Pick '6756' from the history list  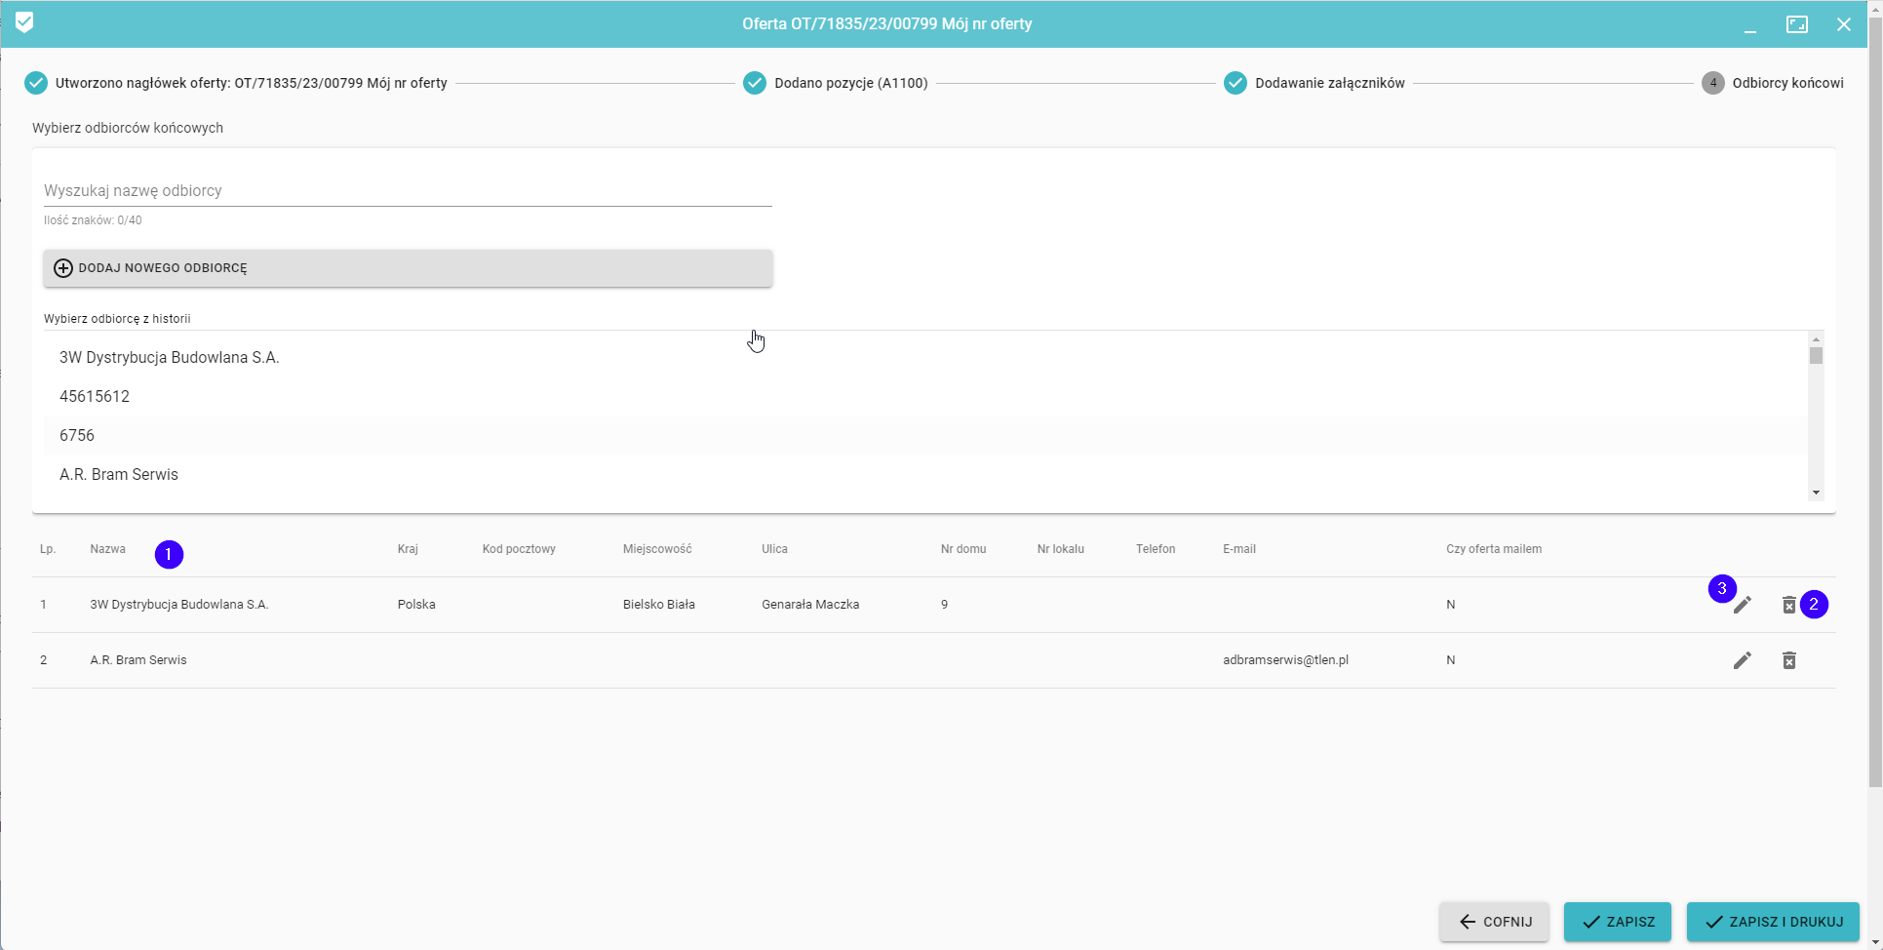coord(77,436)
